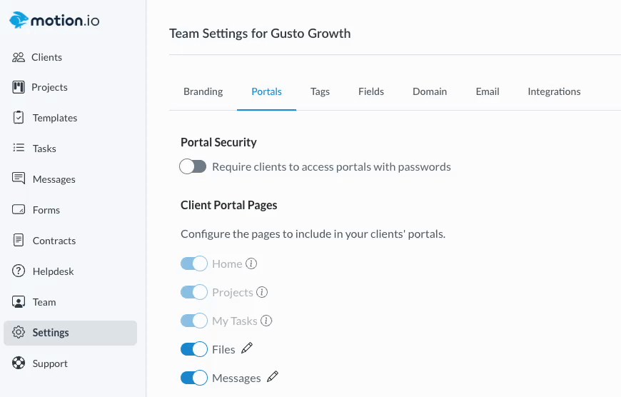Open Contracts from the sidebar
Screen dimensions: 621x397
pyautogui.click(x=54, y=241)
